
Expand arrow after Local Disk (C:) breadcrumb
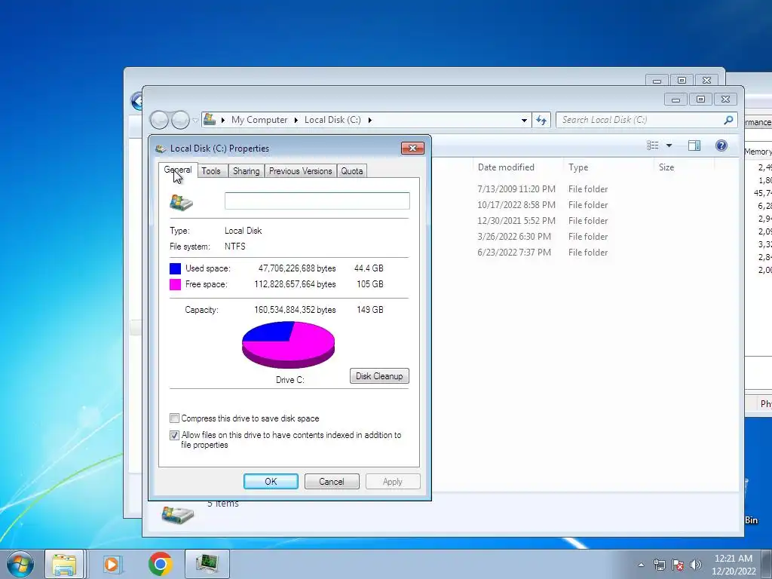[369, 120]
